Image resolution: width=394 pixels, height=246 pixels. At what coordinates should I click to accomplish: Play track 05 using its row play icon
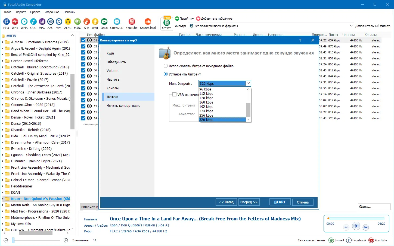89,64
